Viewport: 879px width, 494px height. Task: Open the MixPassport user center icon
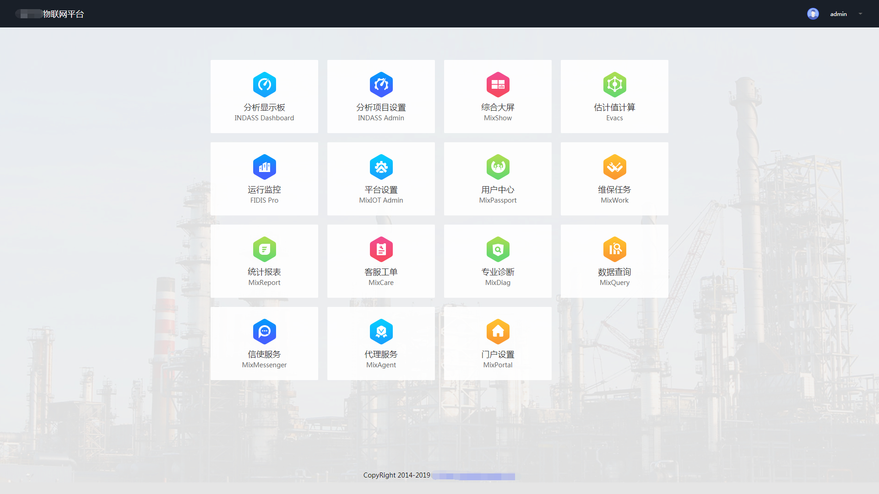pos(498,167)
